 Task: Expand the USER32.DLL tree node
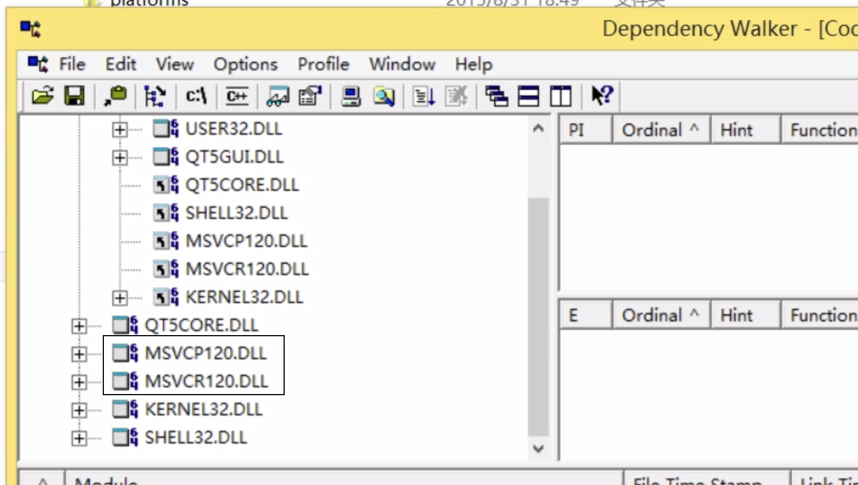coord(120,130)
